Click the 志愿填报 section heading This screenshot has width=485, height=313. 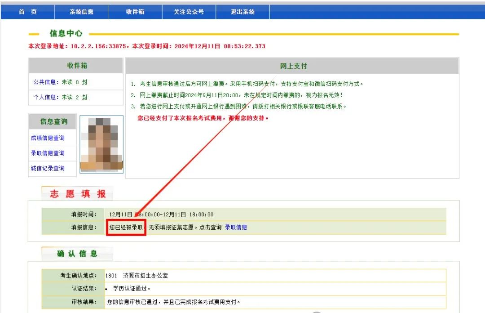point(77,194)
